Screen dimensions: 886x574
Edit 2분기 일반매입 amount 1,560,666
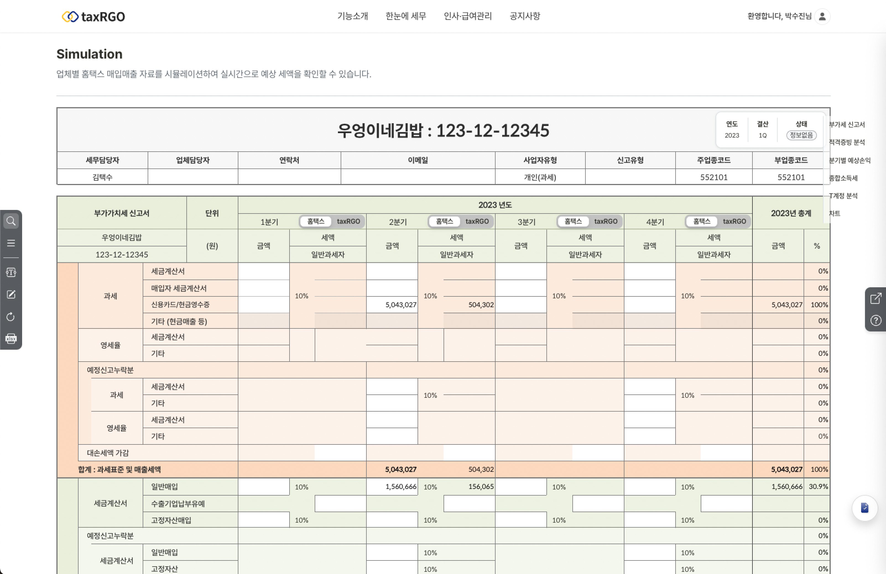(392, 487)
